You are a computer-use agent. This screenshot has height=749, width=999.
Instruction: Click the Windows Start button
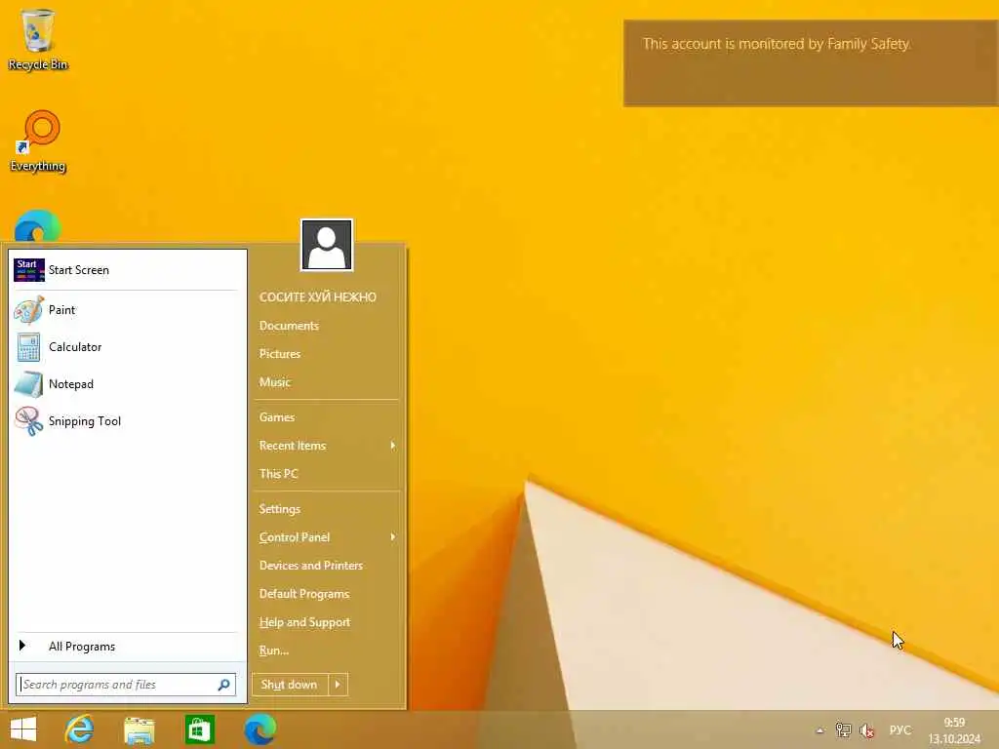coord(23,729)
